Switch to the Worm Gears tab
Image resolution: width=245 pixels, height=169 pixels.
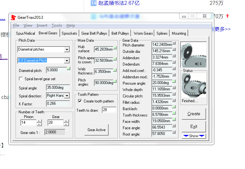click(x=143, y=33)
